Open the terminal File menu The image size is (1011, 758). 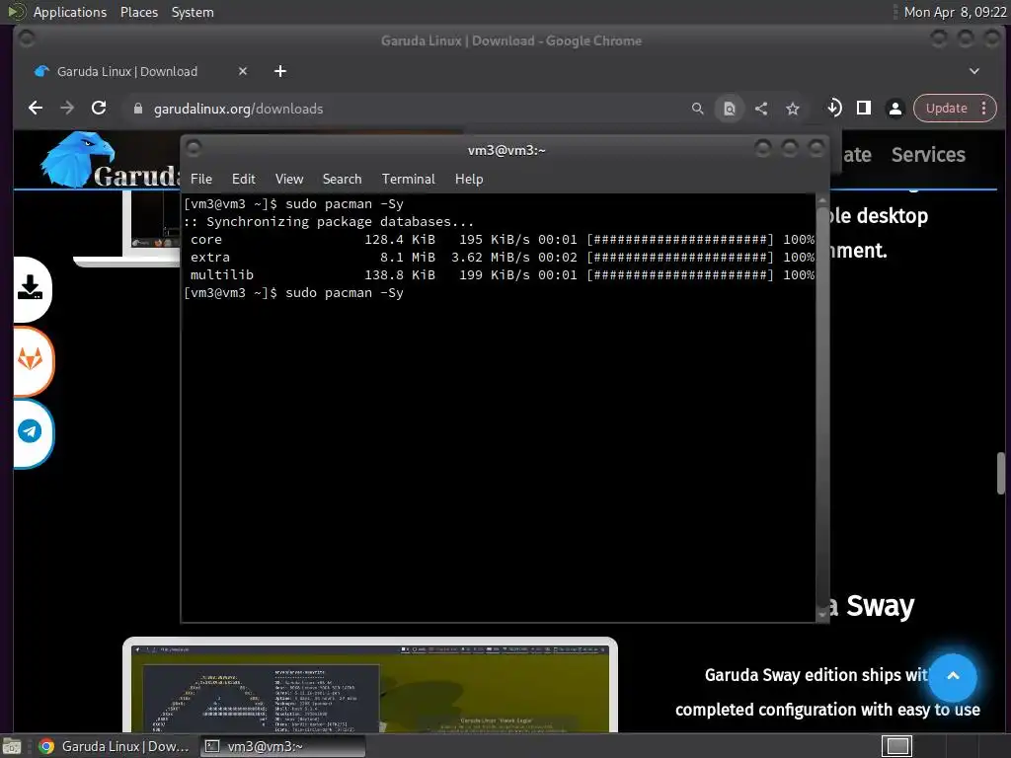click(x=201, y=180)
